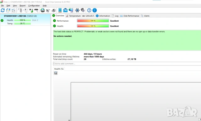
Task: Open the Disk menu
Action: click(8, 6)
